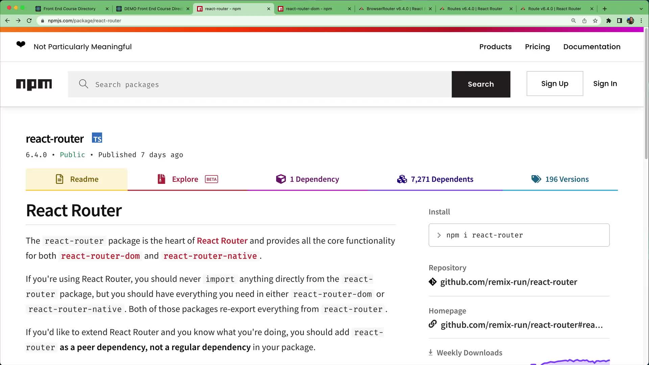Open the 7,271 Dependents tab
Image resolution: width=649 pixels, height=365 pixels.
pyautogui.click(x=435, y=179)
